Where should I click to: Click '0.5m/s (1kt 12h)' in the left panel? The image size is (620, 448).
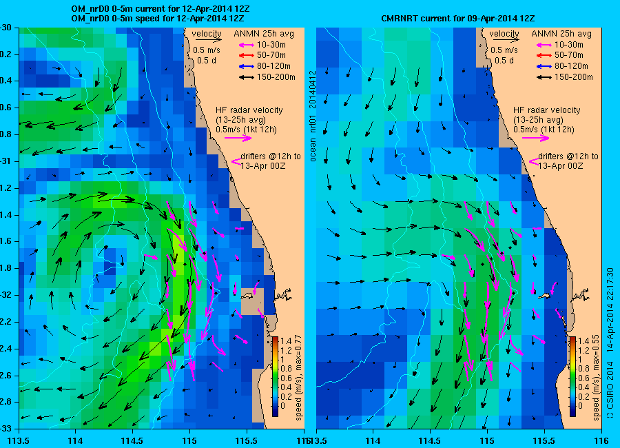(247, 130)
